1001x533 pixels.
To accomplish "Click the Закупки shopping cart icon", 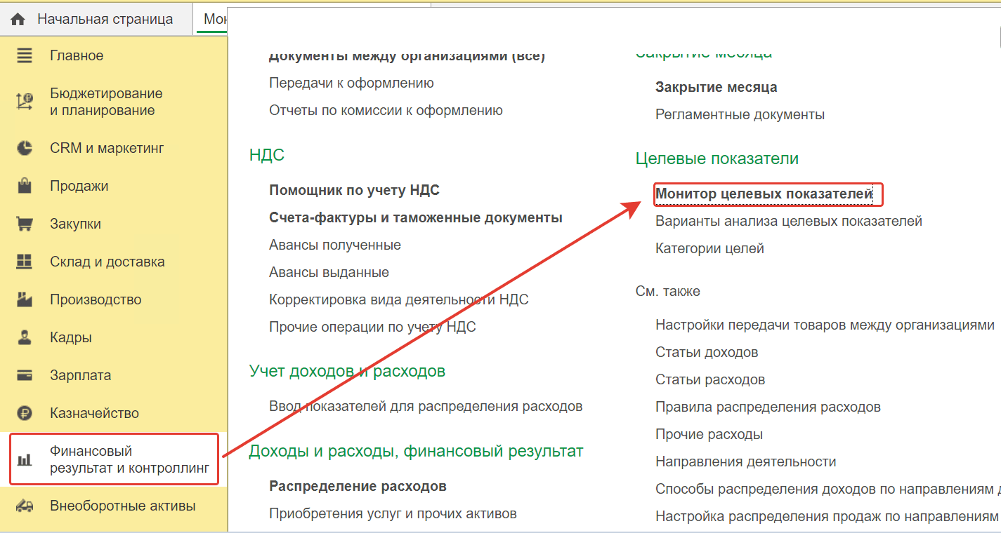I will click(25, 224).
